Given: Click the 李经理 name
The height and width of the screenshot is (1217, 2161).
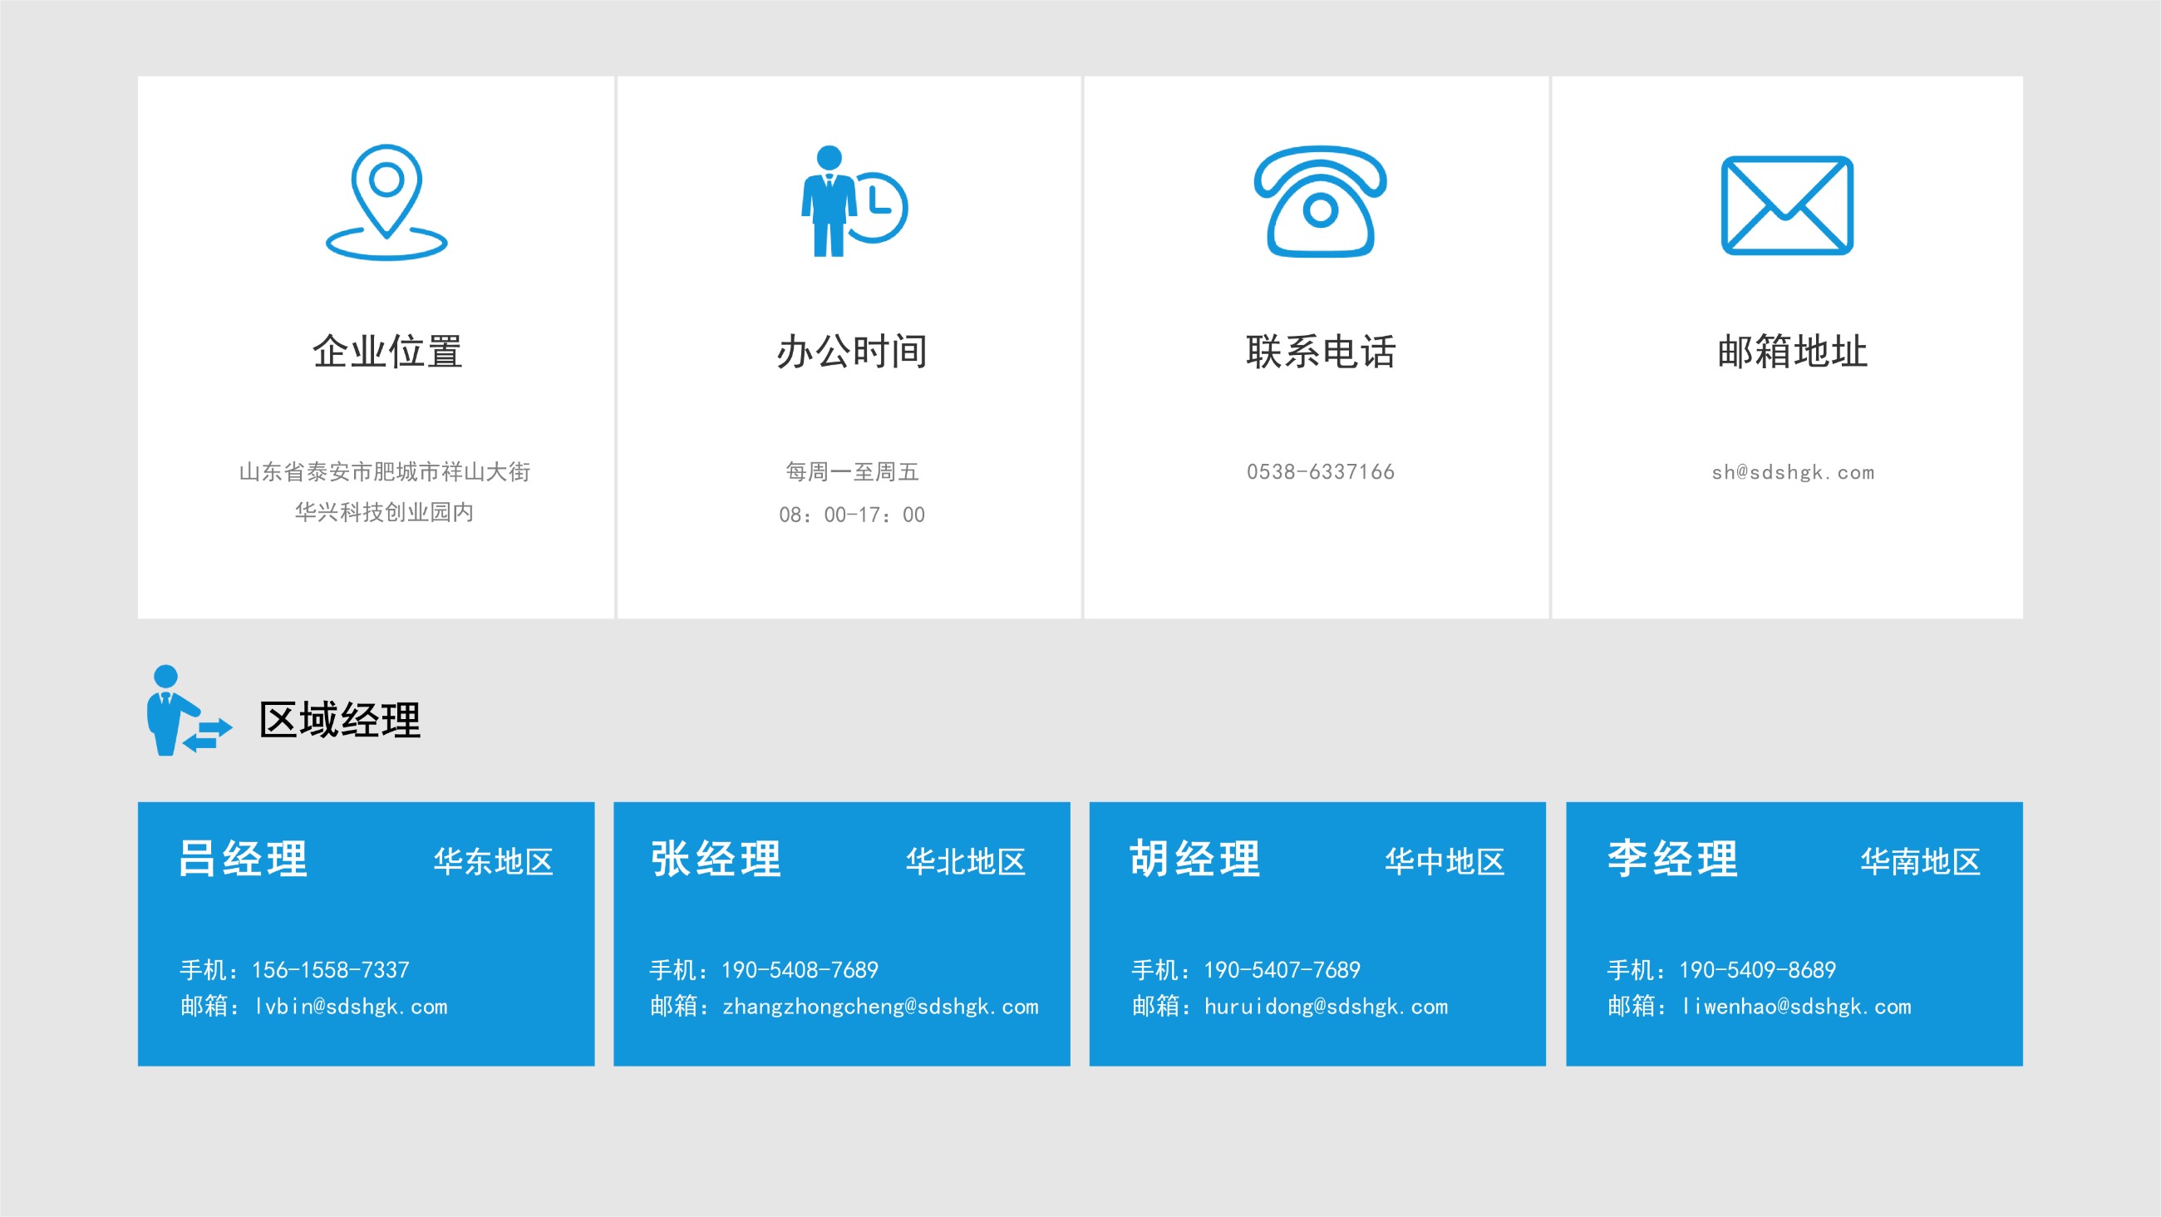Looking at the screenshot, I should pos(1673,859).
